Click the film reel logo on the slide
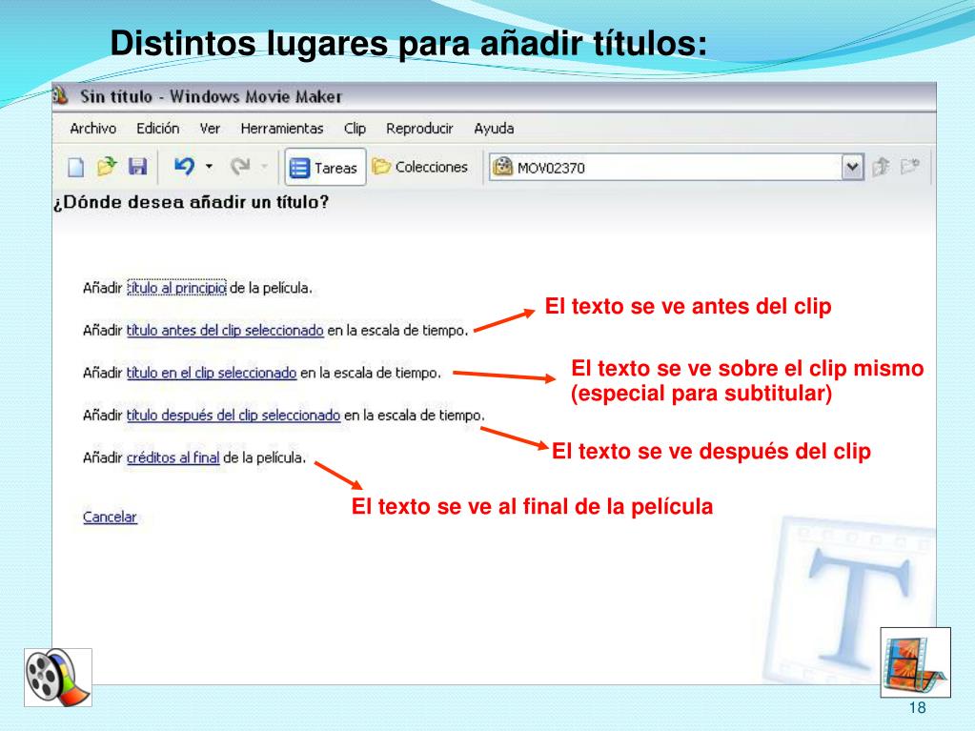Screen dimensions: 975x731 click(x=58, y=678)
